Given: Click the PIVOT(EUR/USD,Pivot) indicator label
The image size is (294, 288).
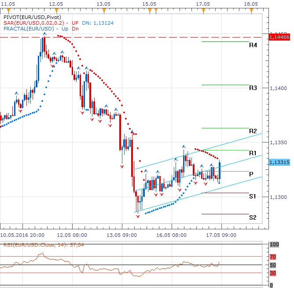Looking at the screenshot, I should [x=32, y=17].
